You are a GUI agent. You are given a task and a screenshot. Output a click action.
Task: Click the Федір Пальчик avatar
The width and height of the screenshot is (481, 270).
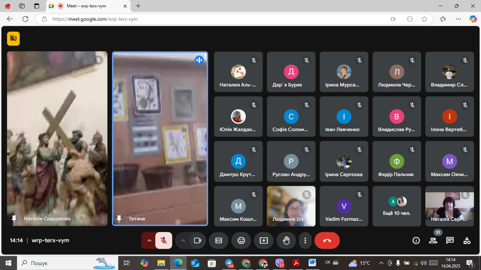tap(397, 161)
